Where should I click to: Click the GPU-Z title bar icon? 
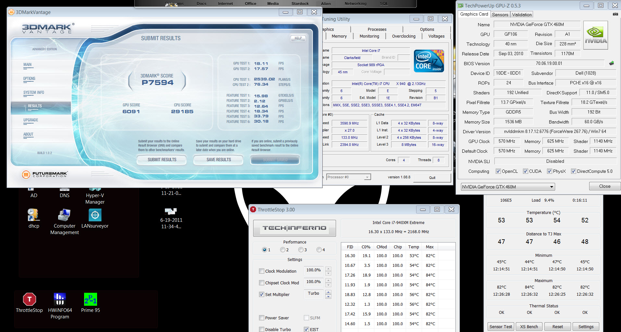[x=461, y=6]
